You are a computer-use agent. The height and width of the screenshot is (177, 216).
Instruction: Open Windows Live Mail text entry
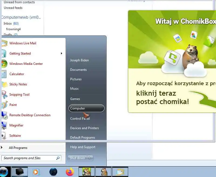[23, 43]
